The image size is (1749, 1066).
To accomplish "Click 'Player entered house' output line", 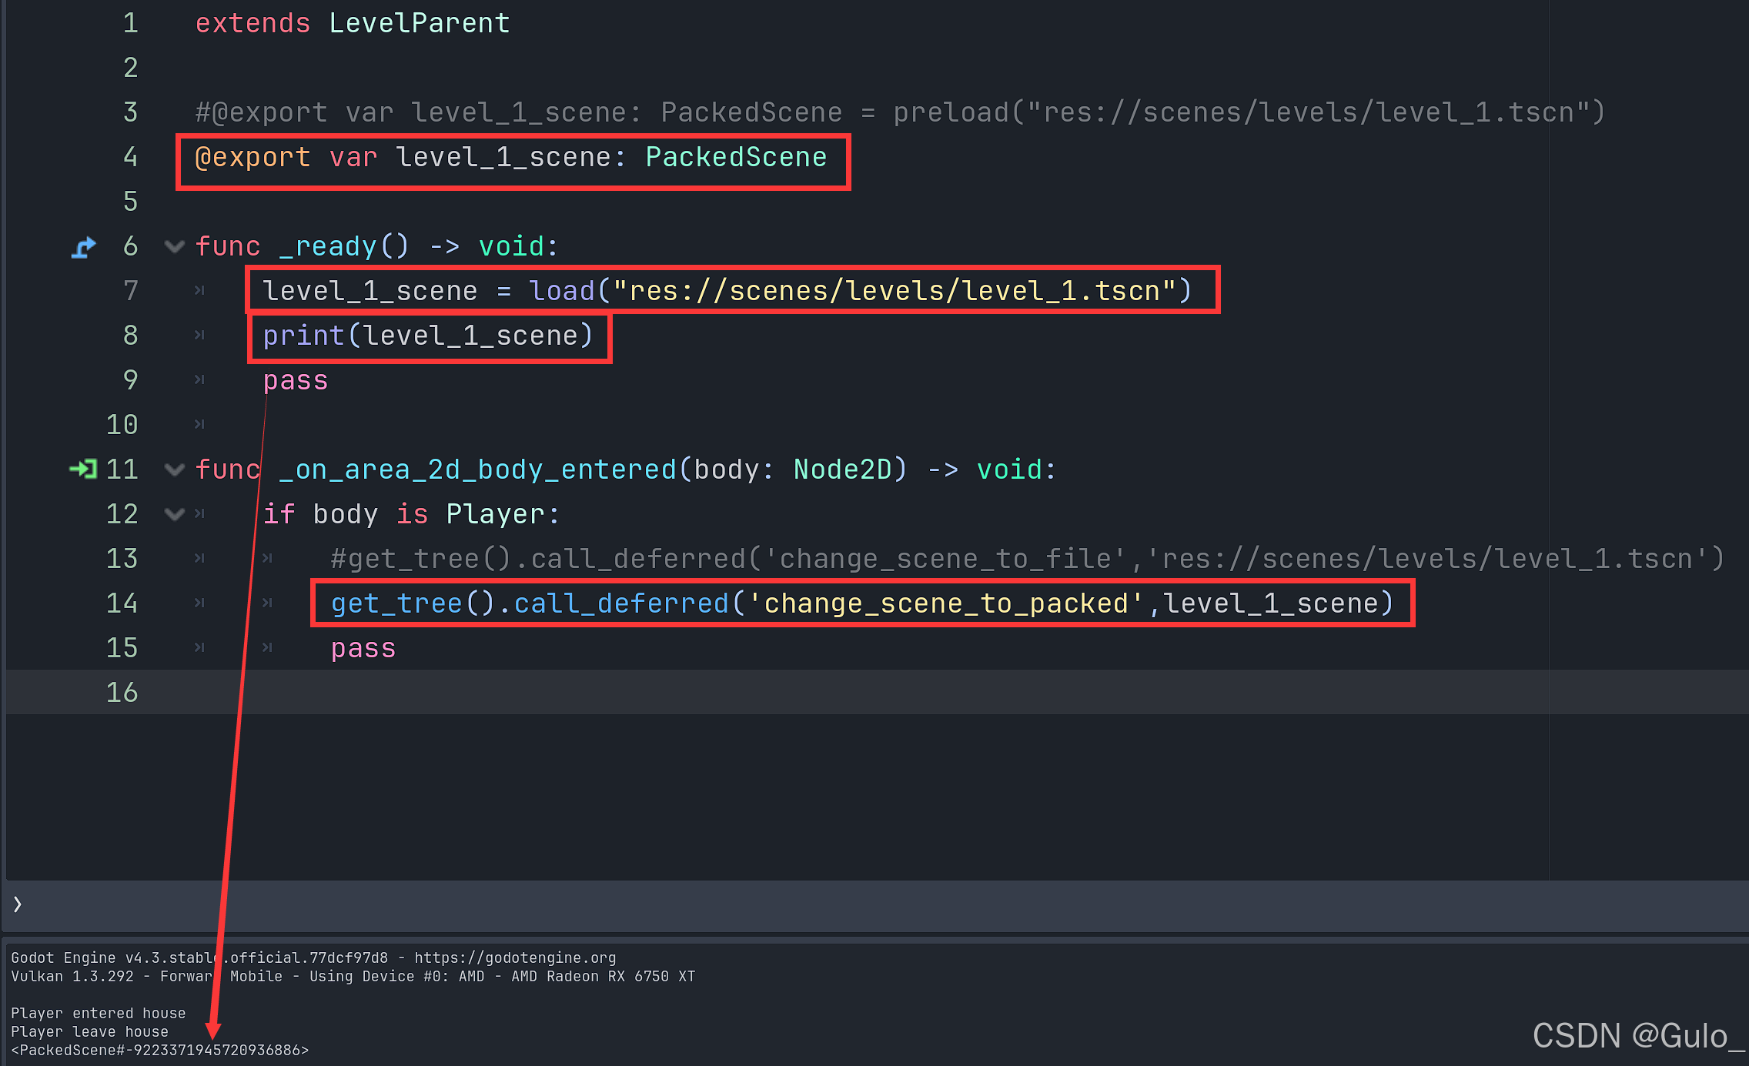I will click(x=98, y=1013).
